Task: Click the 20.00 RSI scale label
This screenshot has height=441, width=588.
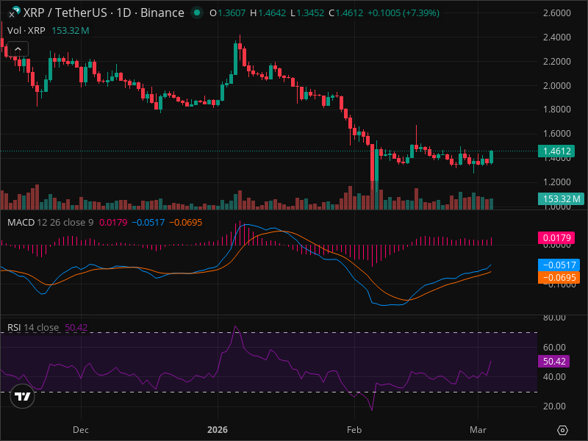Action: pyautogui.click(x=554, y=406)
